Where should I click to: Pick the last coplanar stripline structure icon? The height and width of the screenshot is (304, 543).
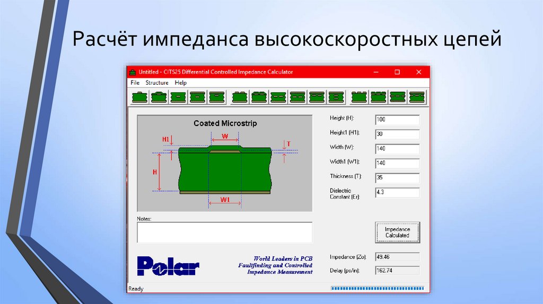417,97
